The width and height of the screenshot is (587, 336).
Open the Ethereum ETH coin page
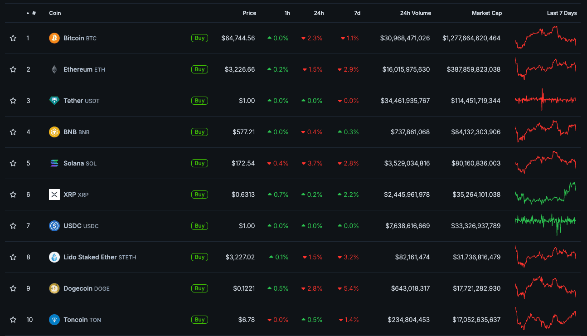tap(84, 69)
